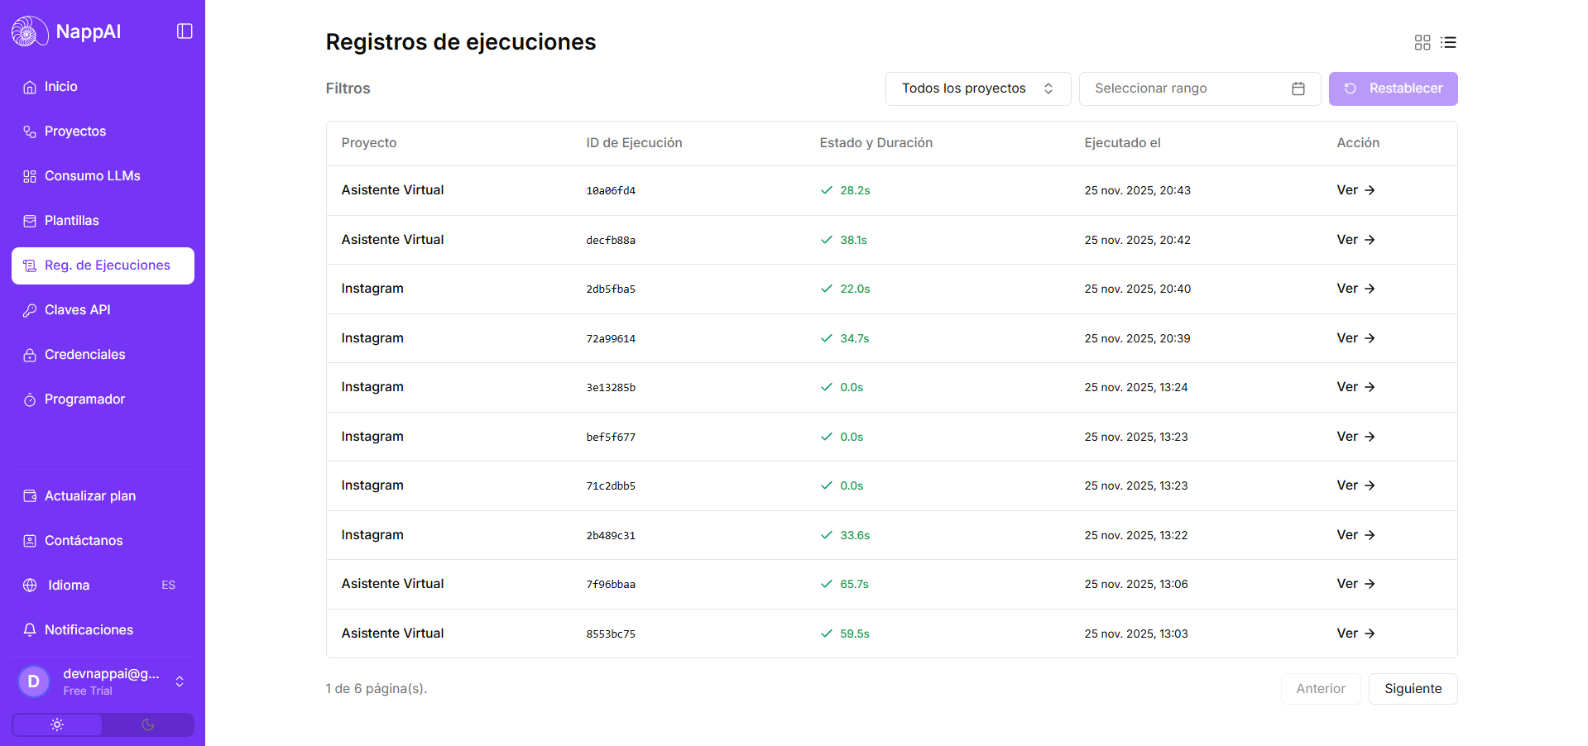
Task: Open the calendar in Seleccionar rango
Action: pyautogui.click(x=1298, y=88)
